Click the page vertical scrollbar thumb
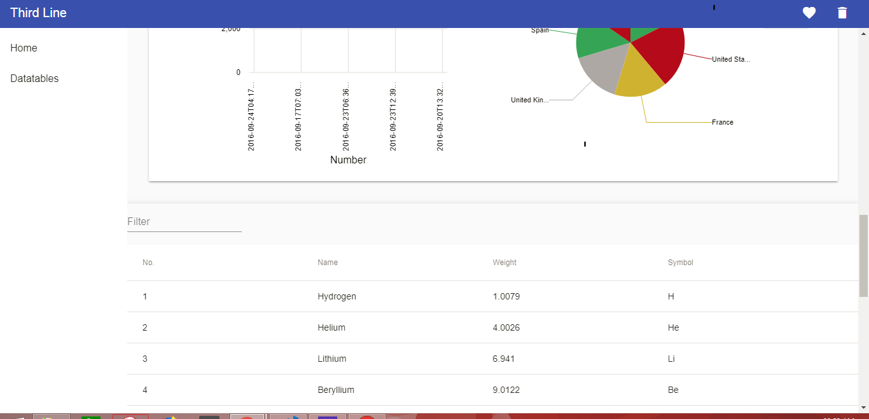Image resolution: width=869 pixels, height=419 pixels. pos(863,254)
